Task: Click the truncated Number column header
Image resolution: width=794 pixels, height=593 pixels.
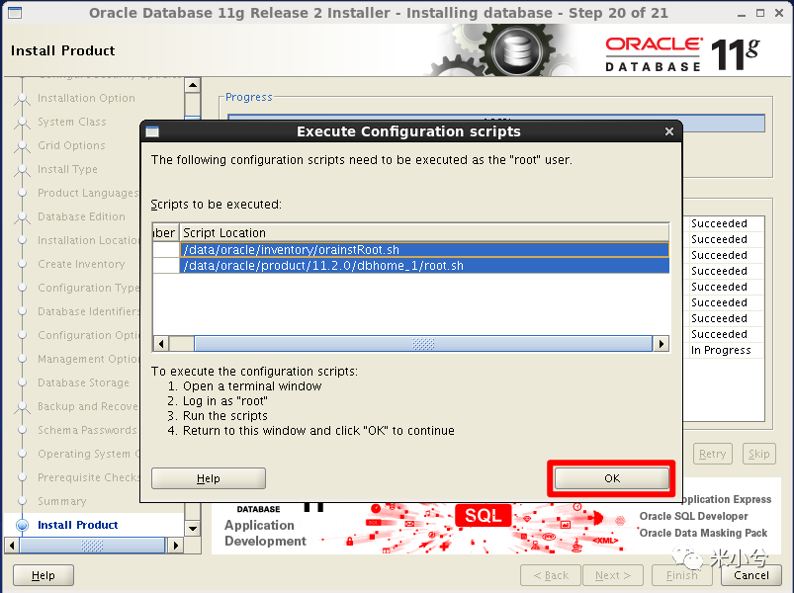Action: (165, 232)
